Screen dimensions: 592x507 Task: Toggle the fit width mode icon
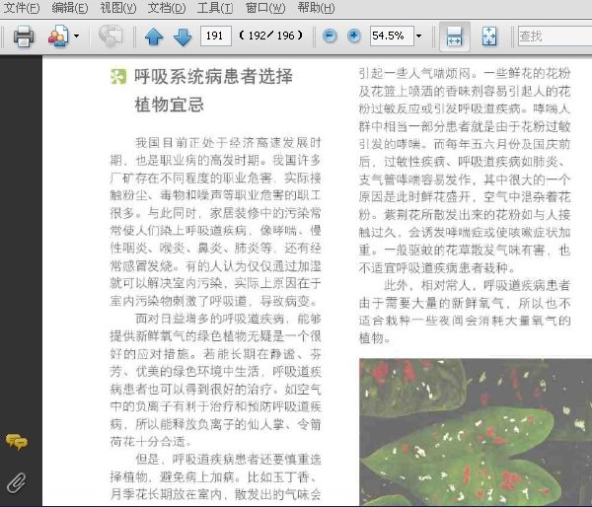(x=455, y=36)
